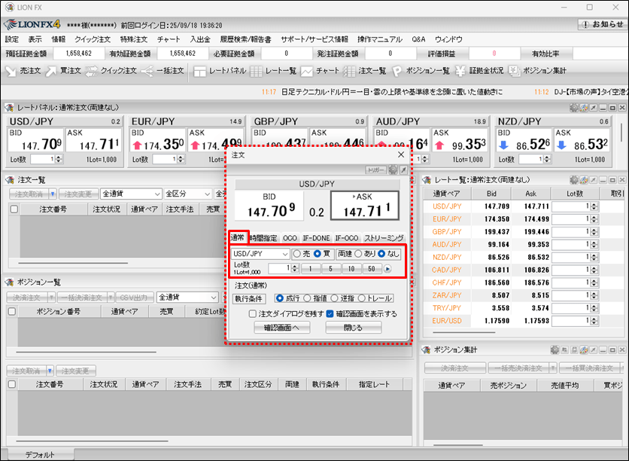629x461 pixels.
Task: Click the lot preset 10 button
Action: click(351, 268)
